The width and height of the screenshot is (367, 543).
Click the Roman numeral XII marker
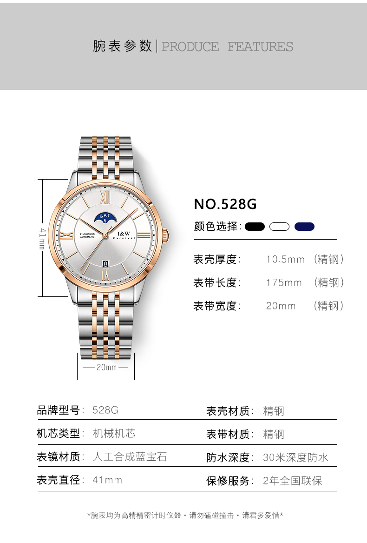pyautogui.click(x=106, y=196)
